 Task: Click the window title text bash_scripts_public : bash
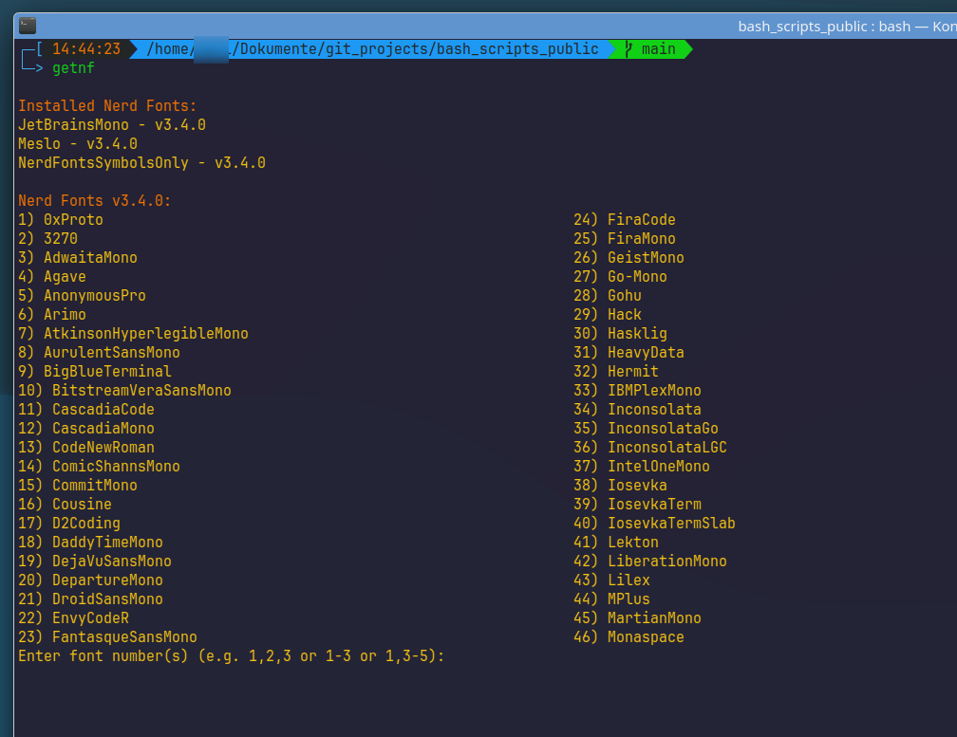824,27
